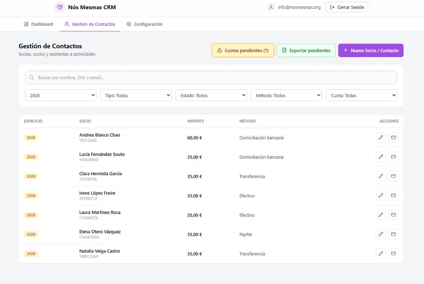Open payment card icon for Andrea Blanco Chao
The width and height of the screenshot is (424, 284).
[393, 137]
